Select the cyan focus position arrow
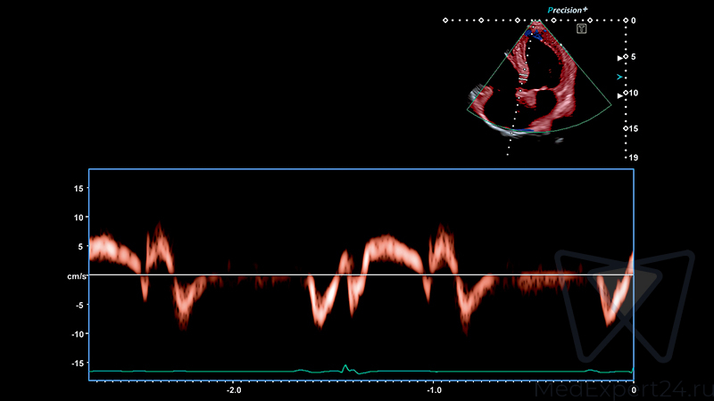This screenshot has height=401, width=714. coord(621,78)
